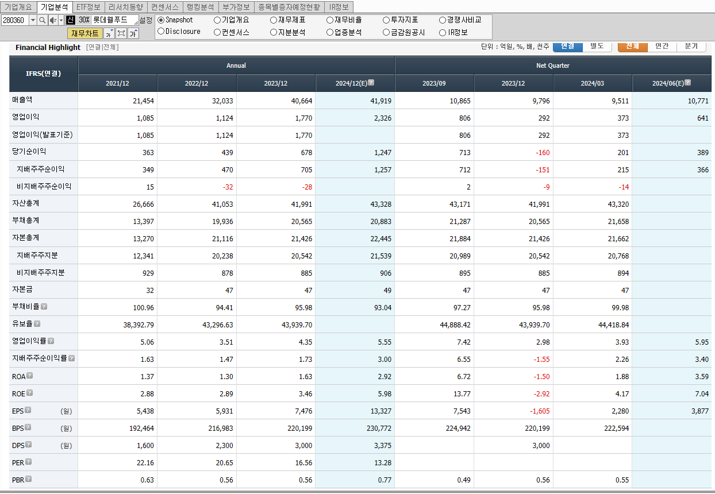Decrease font size with small 가 icon
This screenshot has height=494, width=715.
pos(109,33)
